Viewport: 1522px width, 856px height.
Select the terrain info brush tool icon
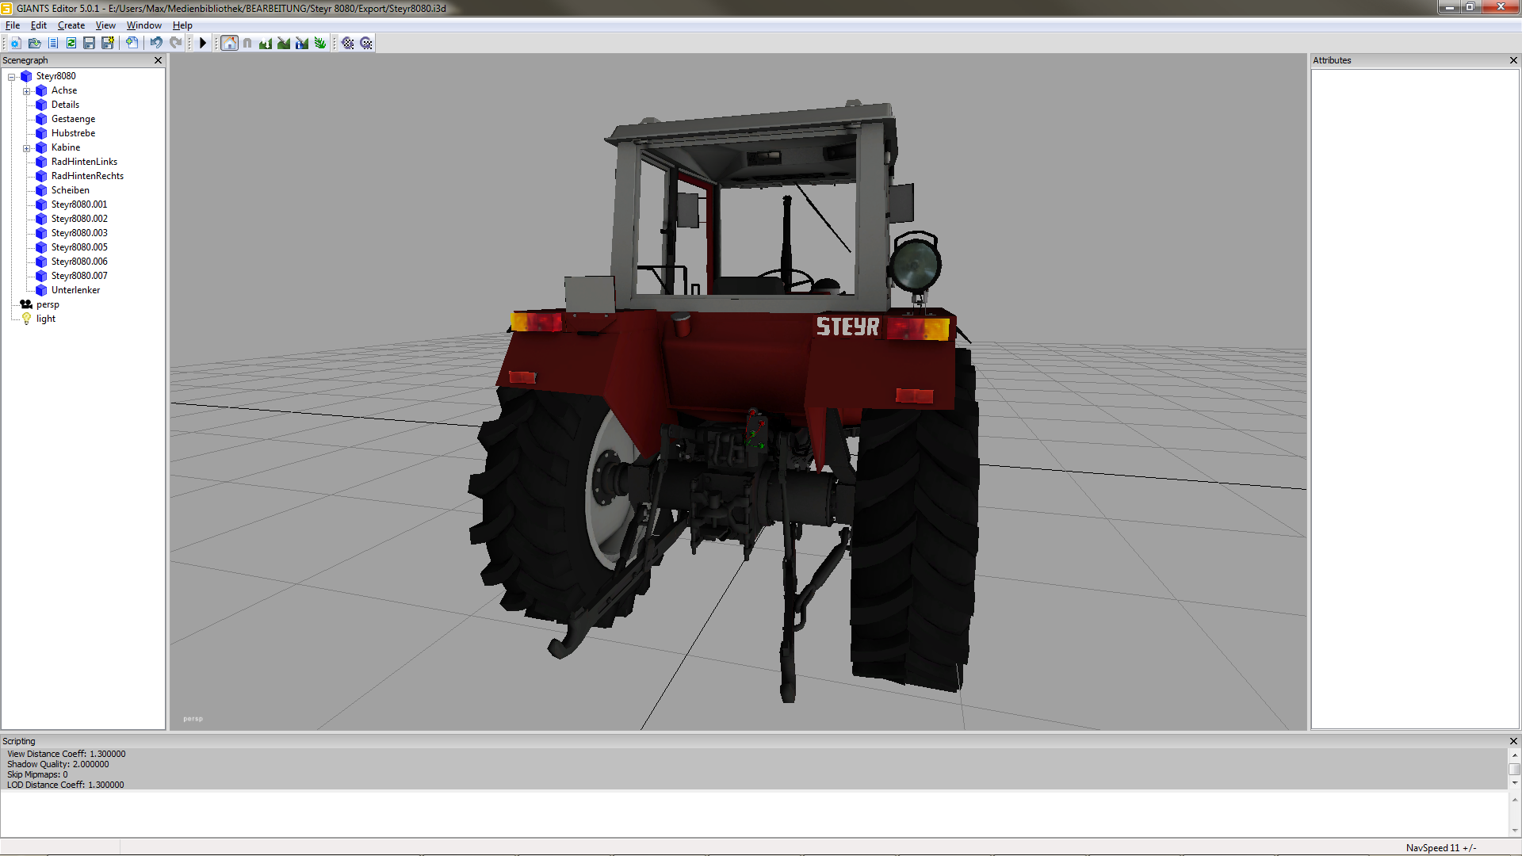click(x=302, y=43)
